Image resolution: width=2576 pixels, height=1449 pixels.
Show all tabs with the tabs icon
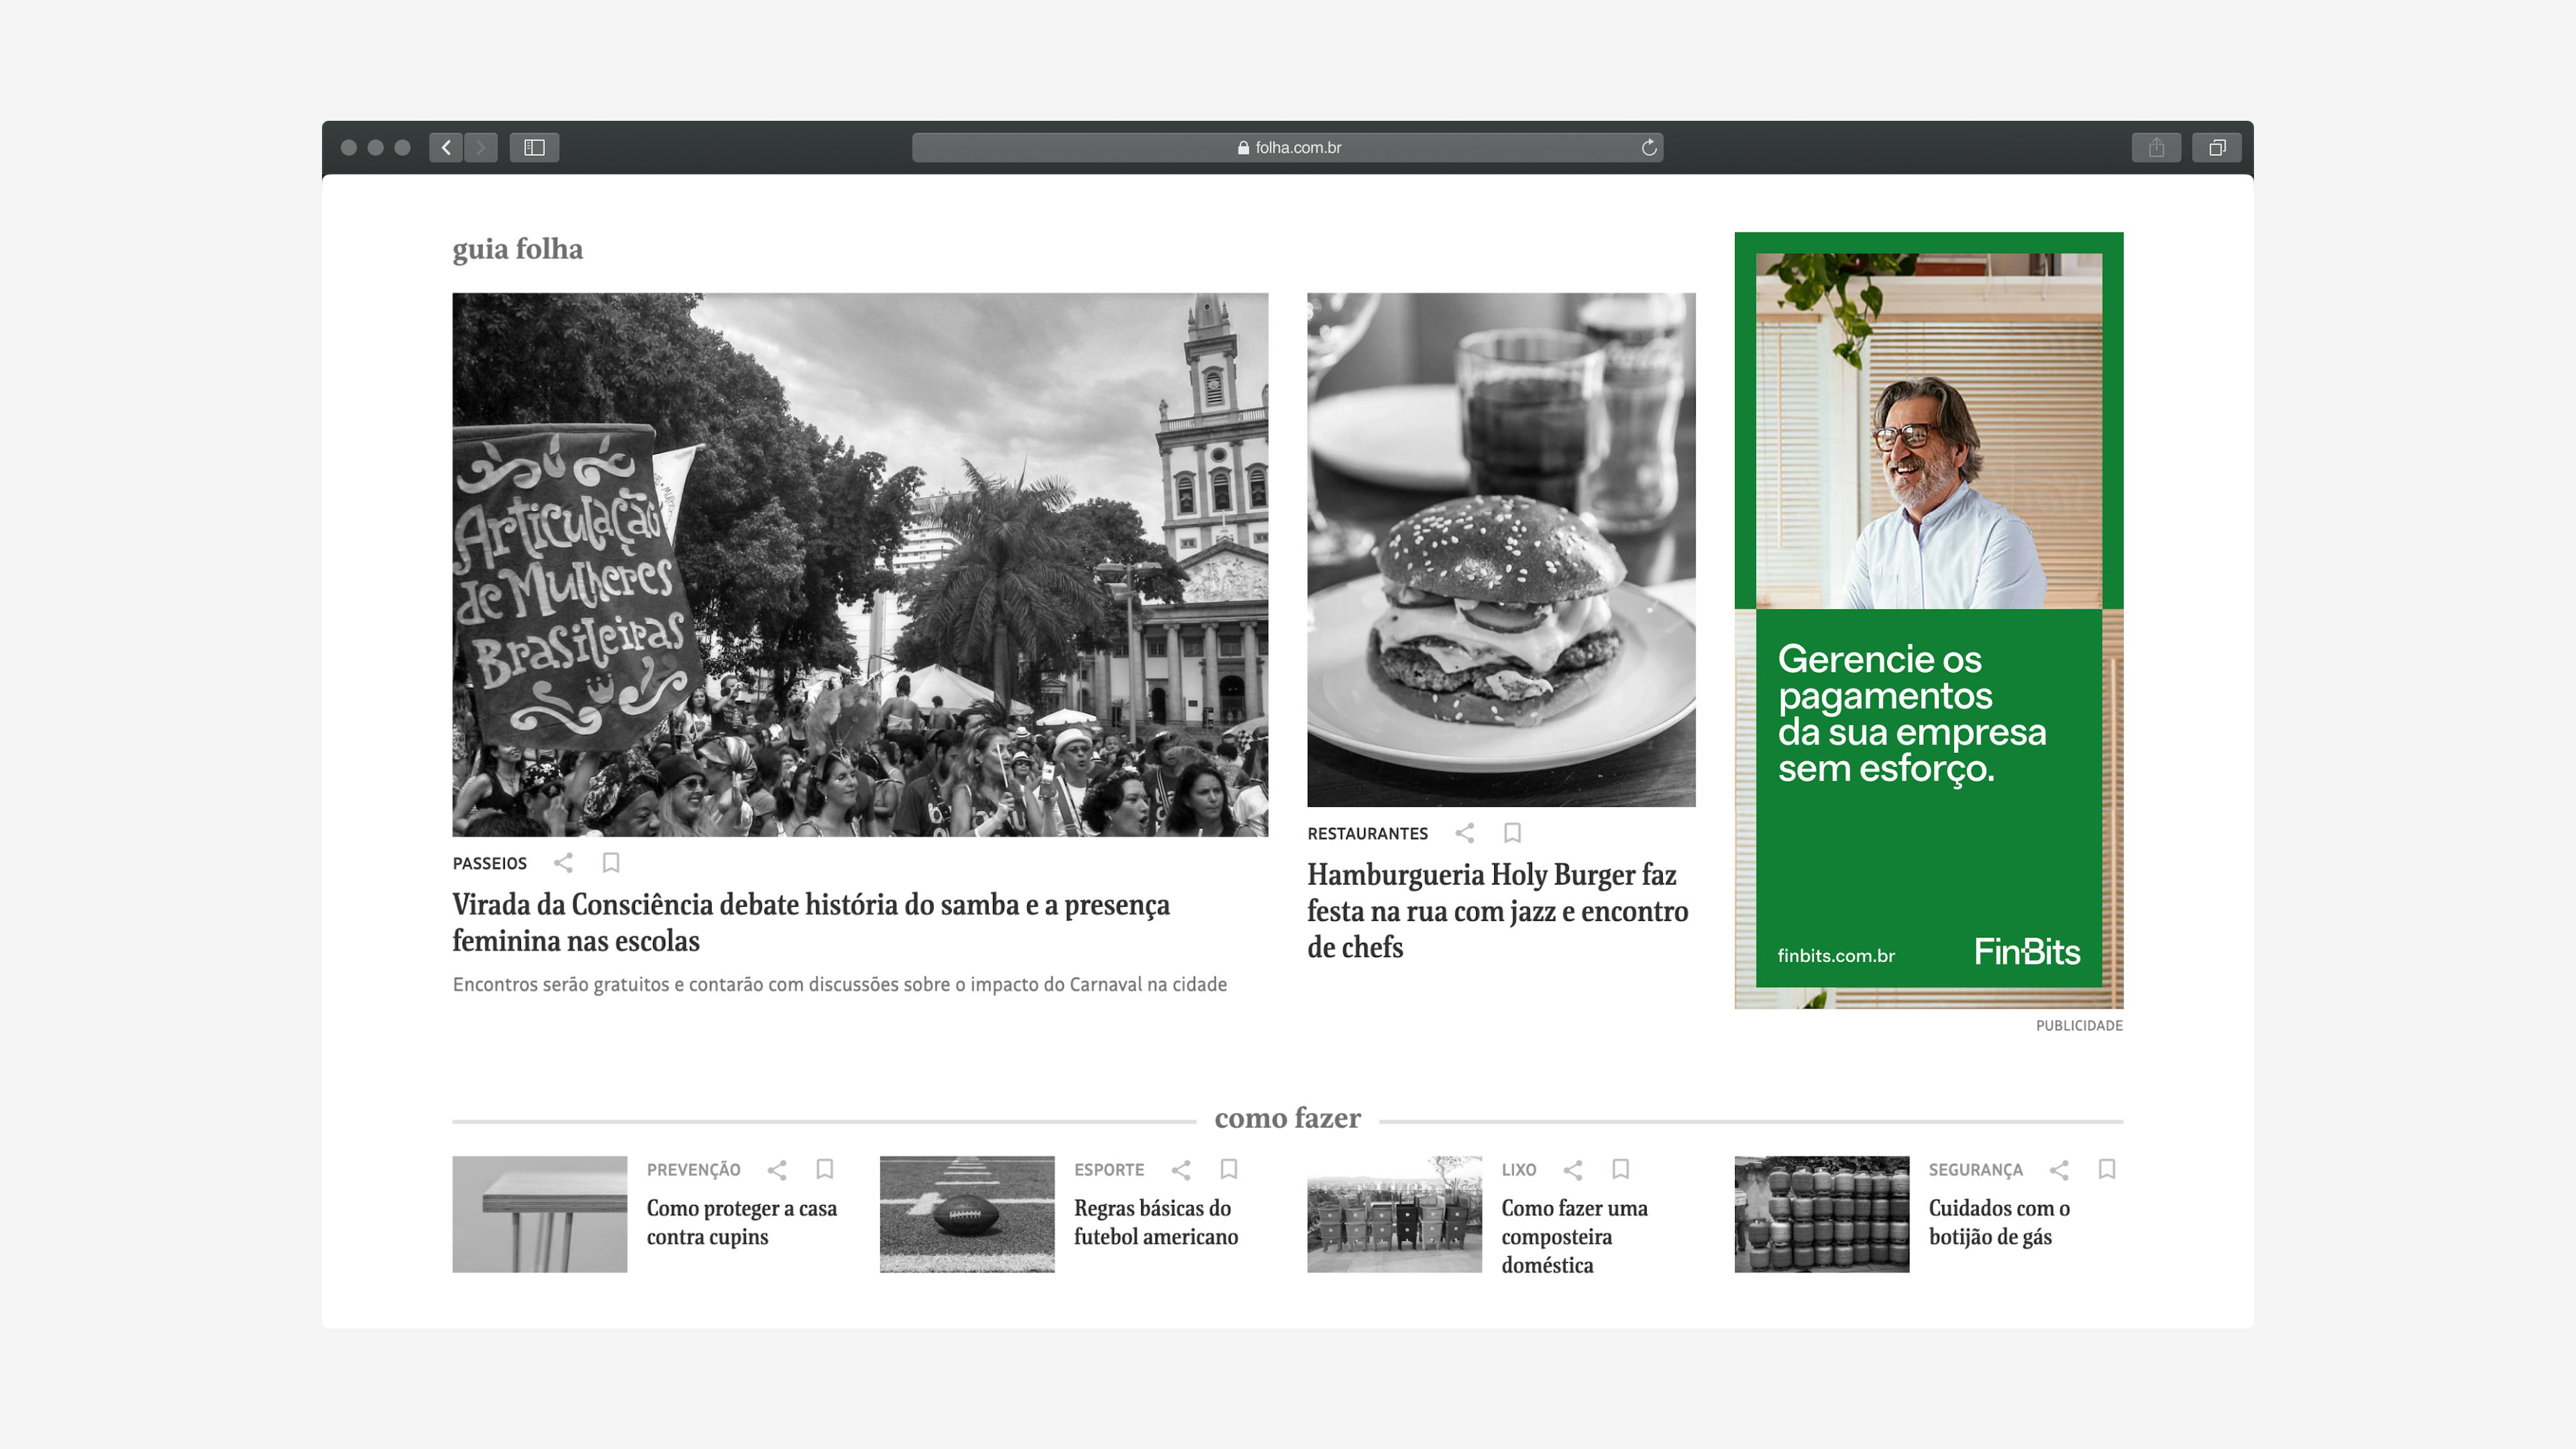tap(2216, 147)
